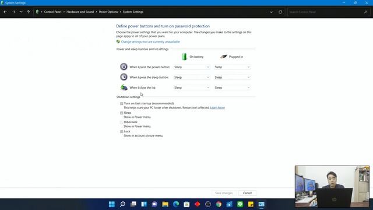Viewport: 373px width, 210px height.
Task: Open Power Options breadcrumb
Action: (x=108, y=12)
